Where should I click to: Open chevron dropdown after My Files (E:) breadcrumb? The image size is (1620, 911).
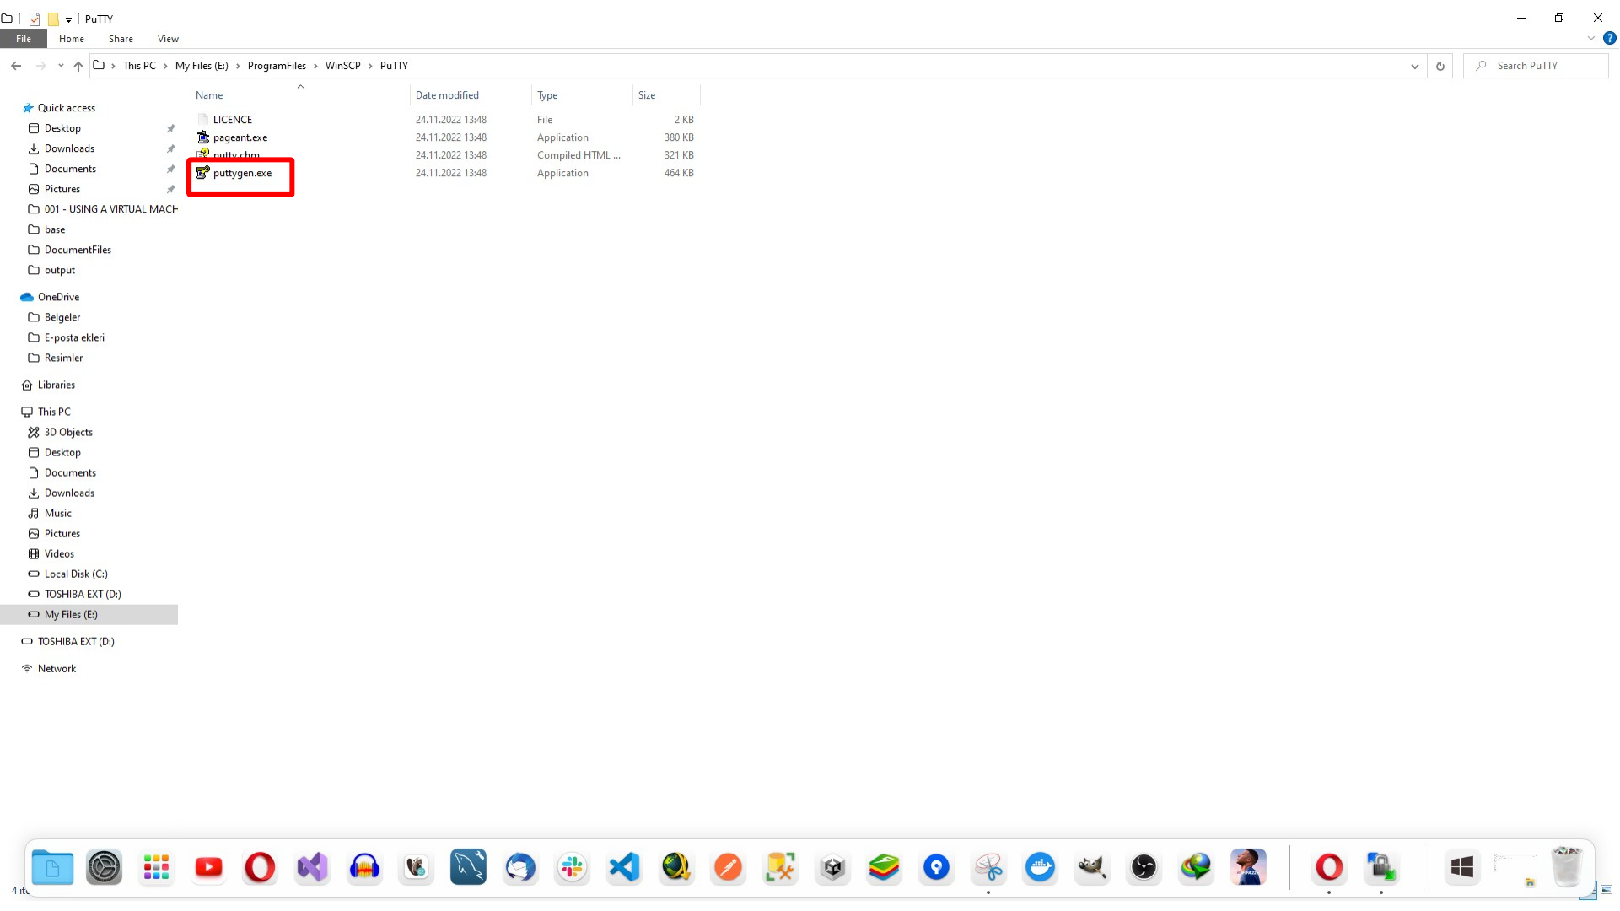238,66
